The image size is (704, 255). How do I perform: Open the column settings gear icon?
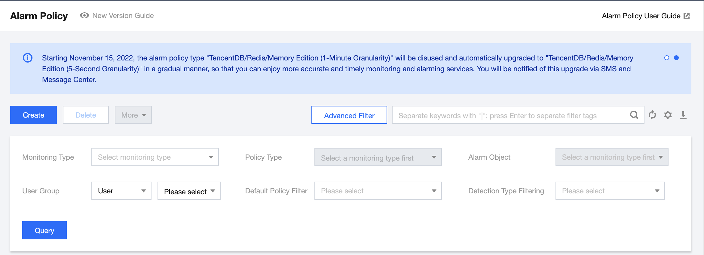668,115
